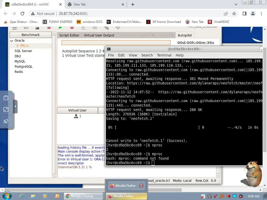Click the Virtual User column header
The width and height of the screenshot is (267, 200).
[77, 110]
